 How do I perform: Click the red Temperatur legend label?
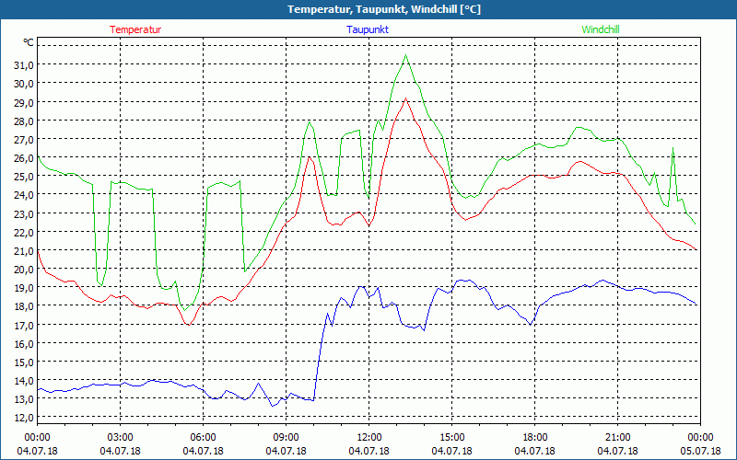pos(135,29)
